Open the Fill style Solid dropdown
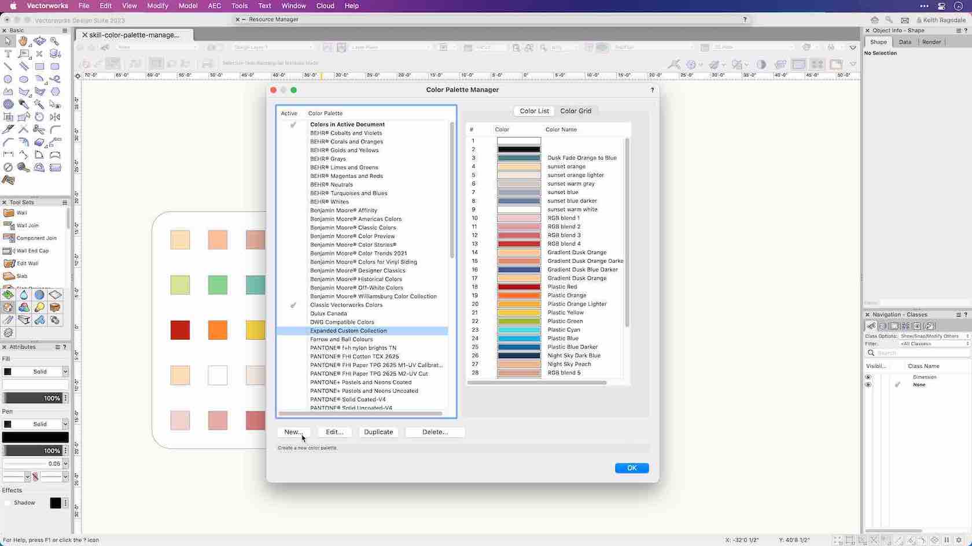 tap(35, 372)
